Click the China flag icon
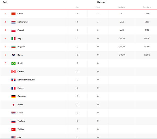Screen dimensions: 157x139 point(13,14)
